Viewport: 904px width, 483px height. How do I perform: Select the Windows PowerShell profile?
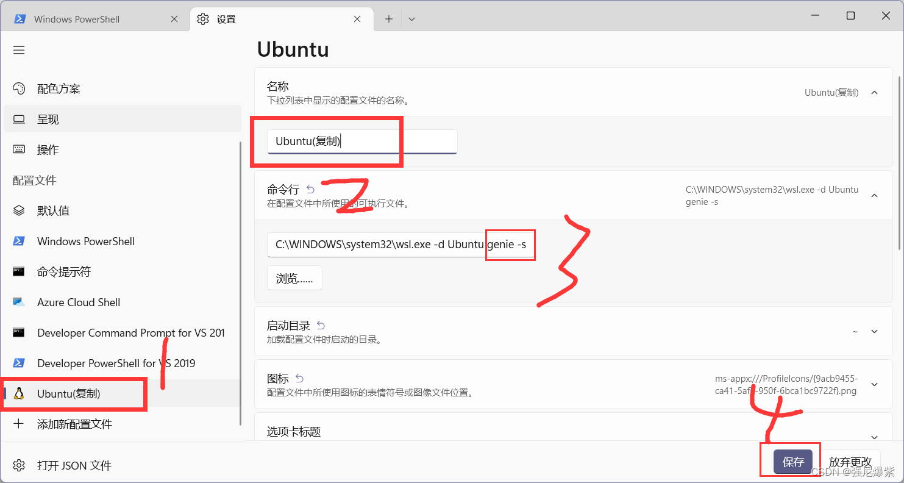tap(123, 241)
